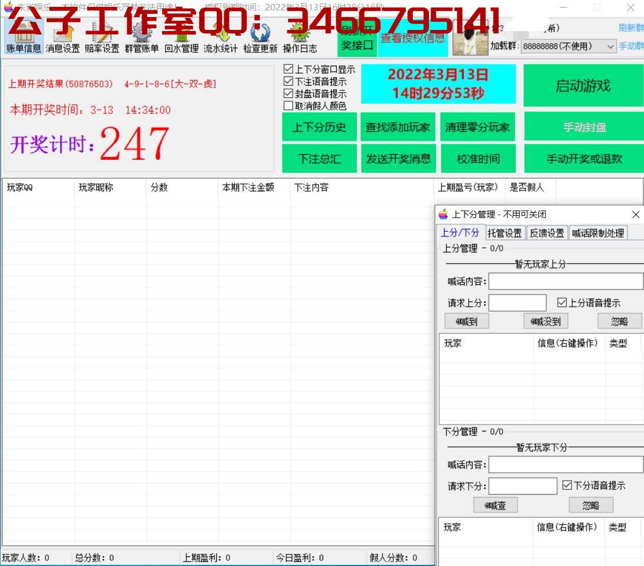Click 发送开奖消息 button
644x566 pixels.
[x=398, y=159]
